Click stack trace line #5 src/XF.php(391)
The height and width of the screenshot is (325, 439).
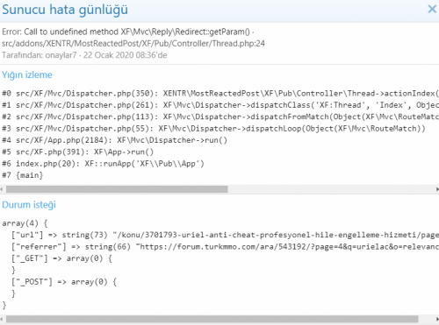tap(78, 152)
